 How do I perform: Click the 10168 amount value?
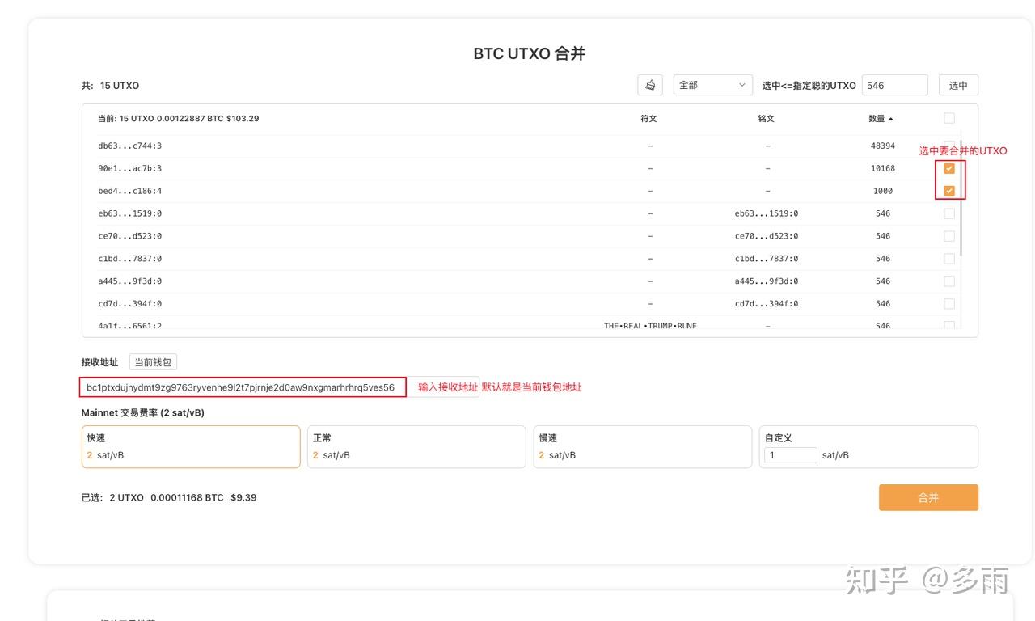pyautogui.click(x=883, y=168)
